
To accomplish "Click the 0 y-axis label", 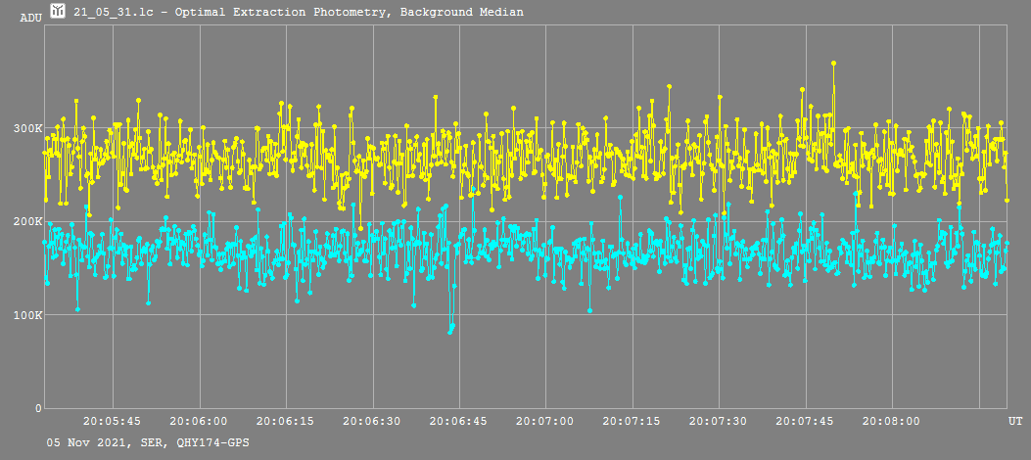I will pos(38,408).
